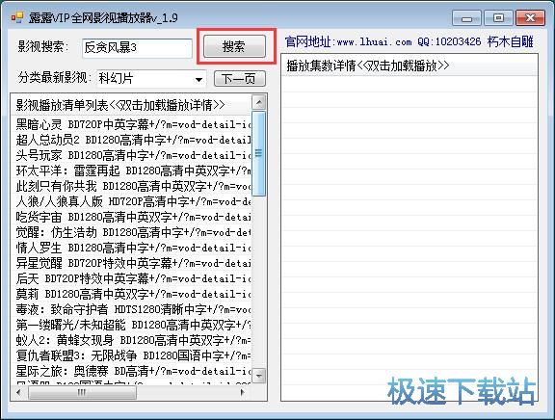
Task: Click the horizontal scroll-left arrow
Action: [18, 392]
